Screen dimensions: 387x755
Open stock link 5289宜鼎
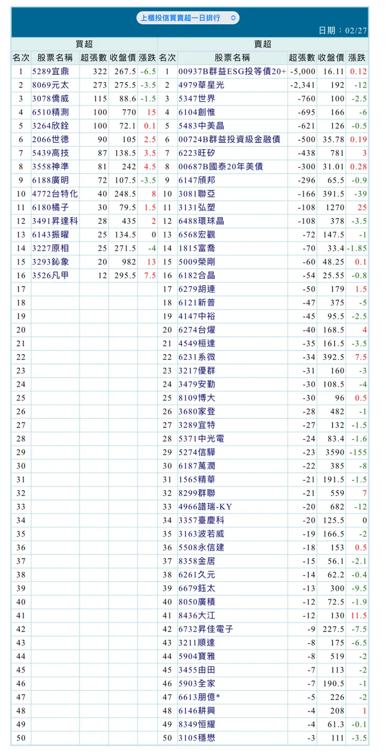pos(50,71)
